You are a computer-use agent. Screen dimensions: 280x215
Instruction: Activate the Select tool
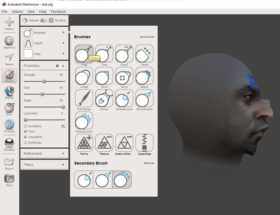pos(9,59)
